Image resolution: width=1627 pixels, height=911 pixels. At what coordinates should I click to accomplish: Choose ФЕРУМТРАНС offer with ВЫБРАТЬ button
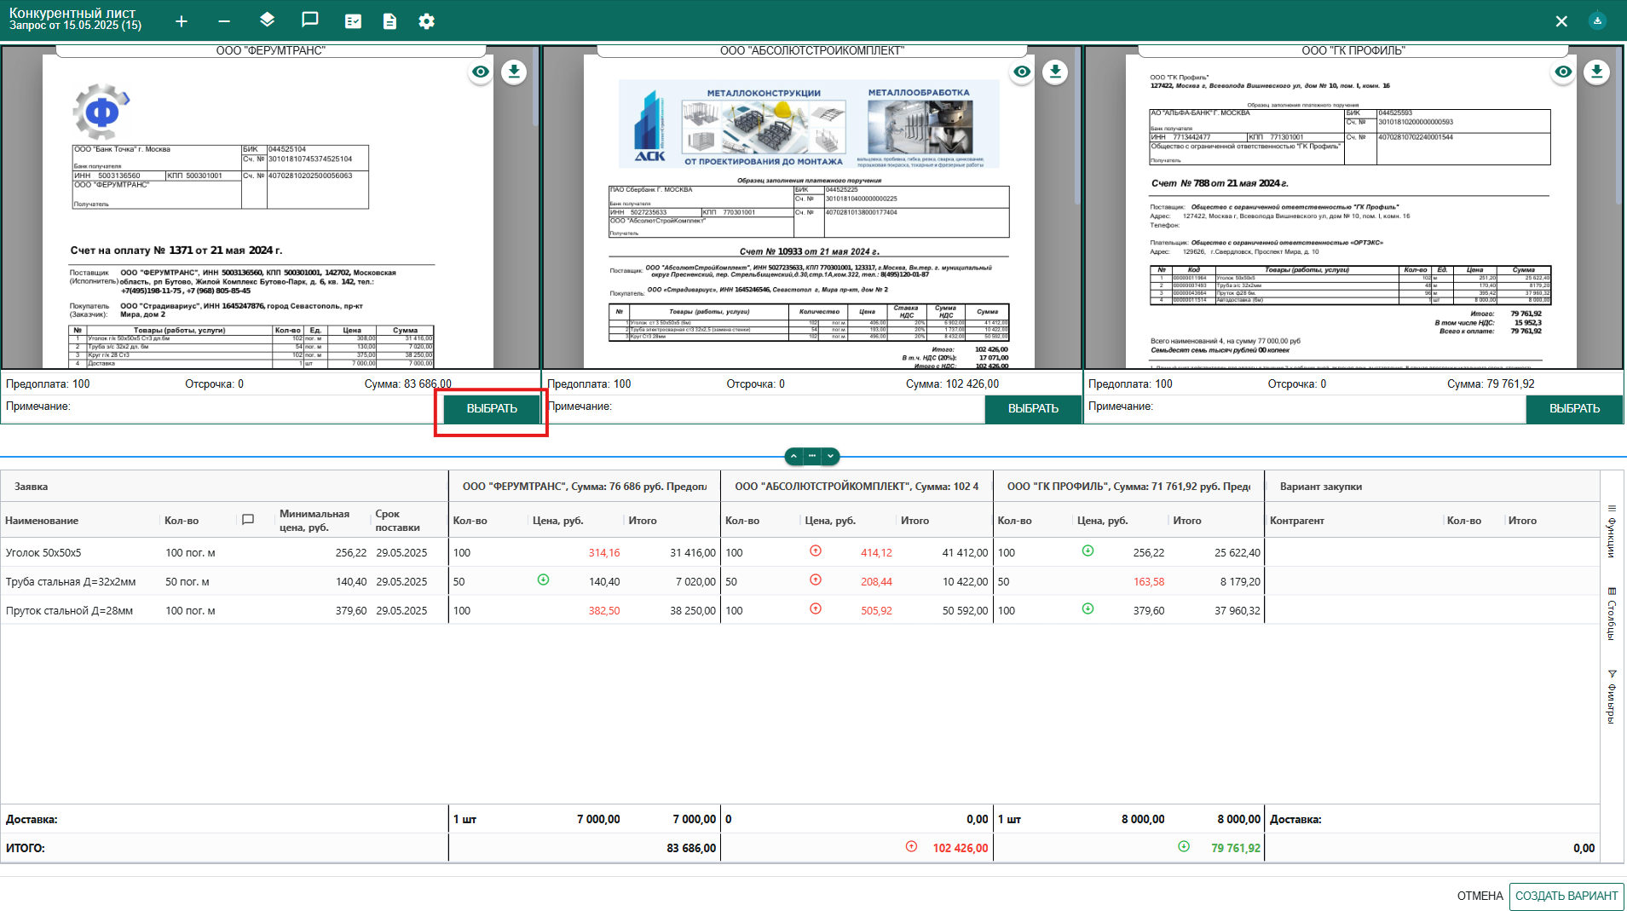coord(492,409)
